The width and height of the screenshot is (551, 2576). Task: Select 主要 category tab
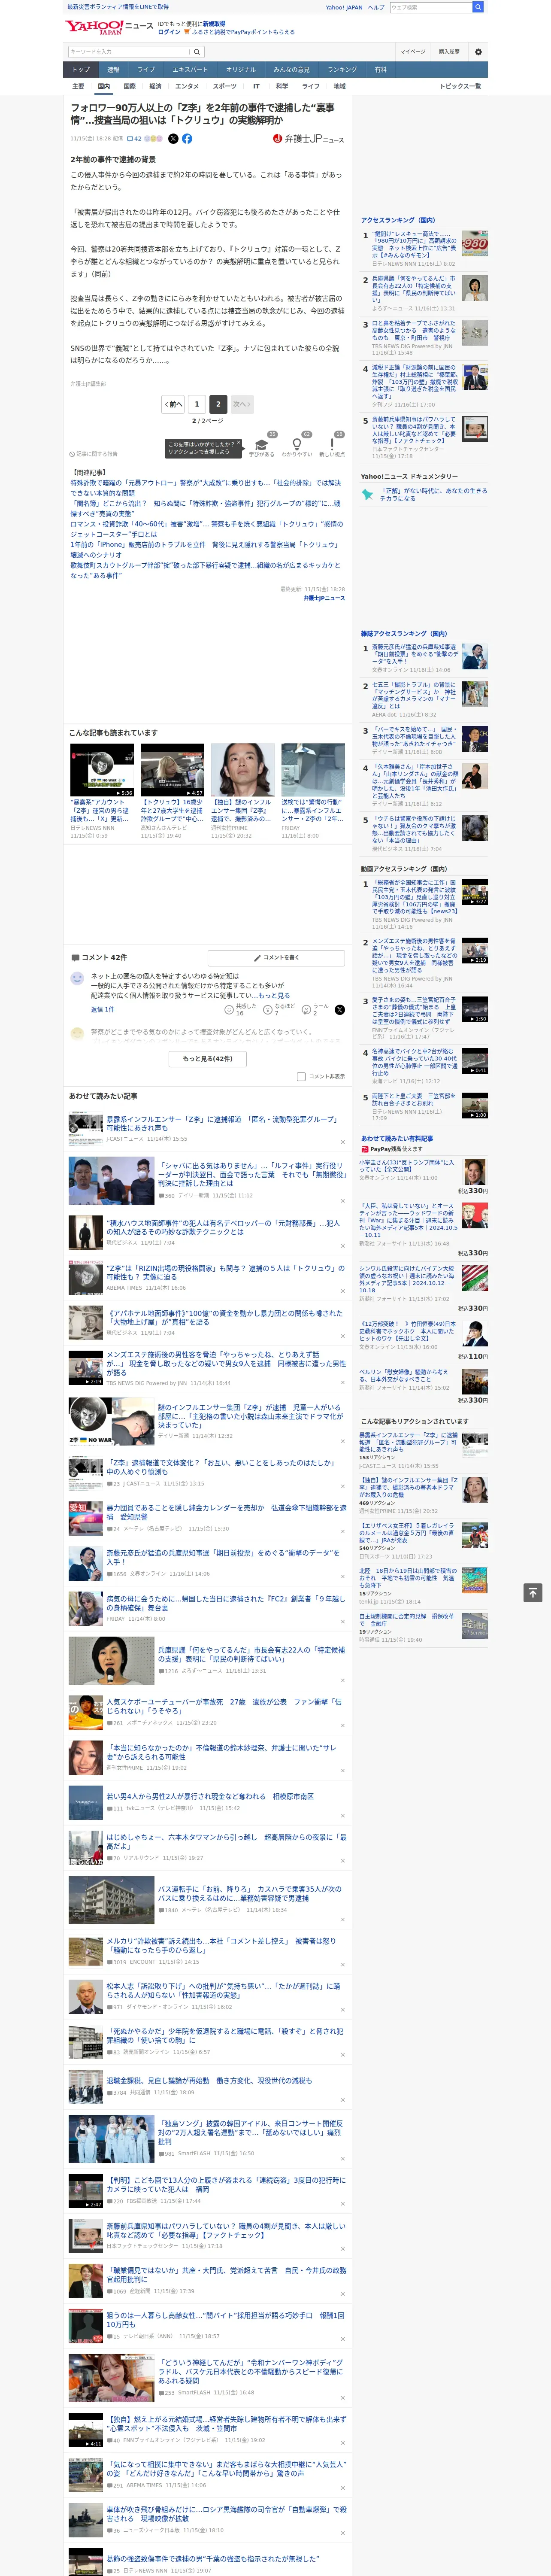pos(78,86)
